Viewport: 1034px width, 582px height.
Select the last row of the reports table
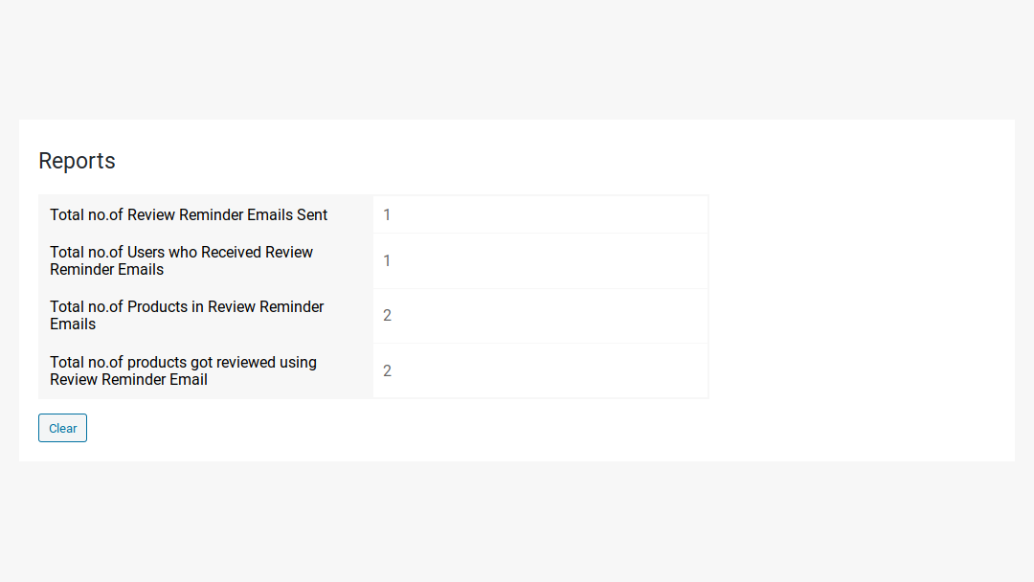coord(373,370)
